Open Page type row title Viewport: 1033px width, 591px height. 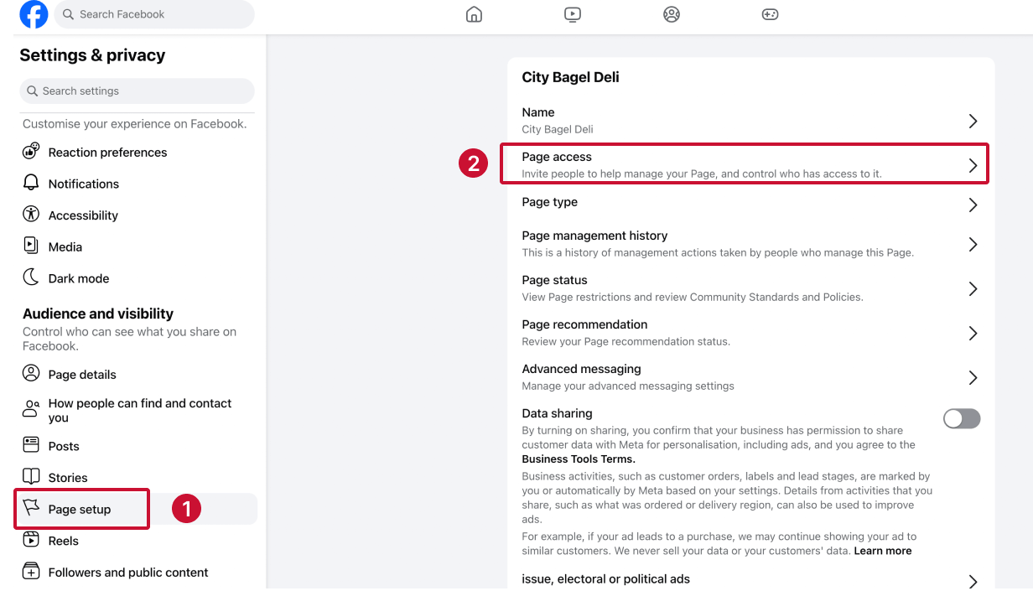(549, 202)
